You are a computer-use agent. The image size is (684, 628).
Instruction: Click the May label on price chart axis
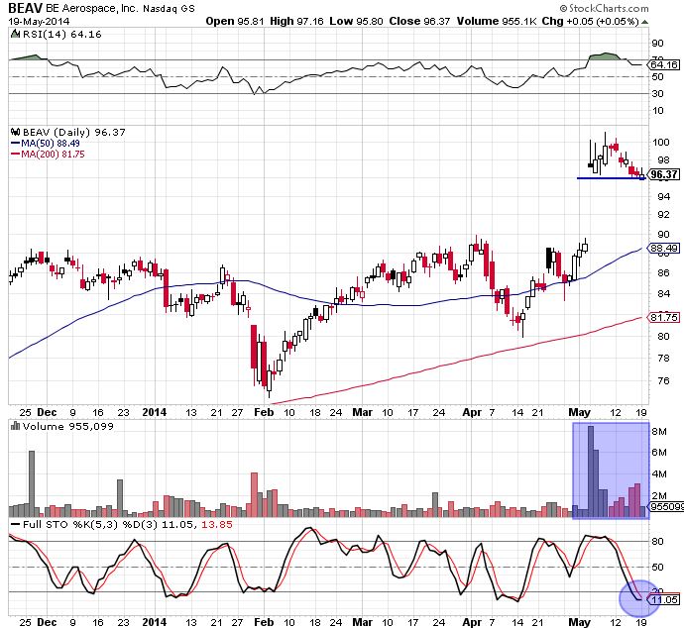coord(579,412)
